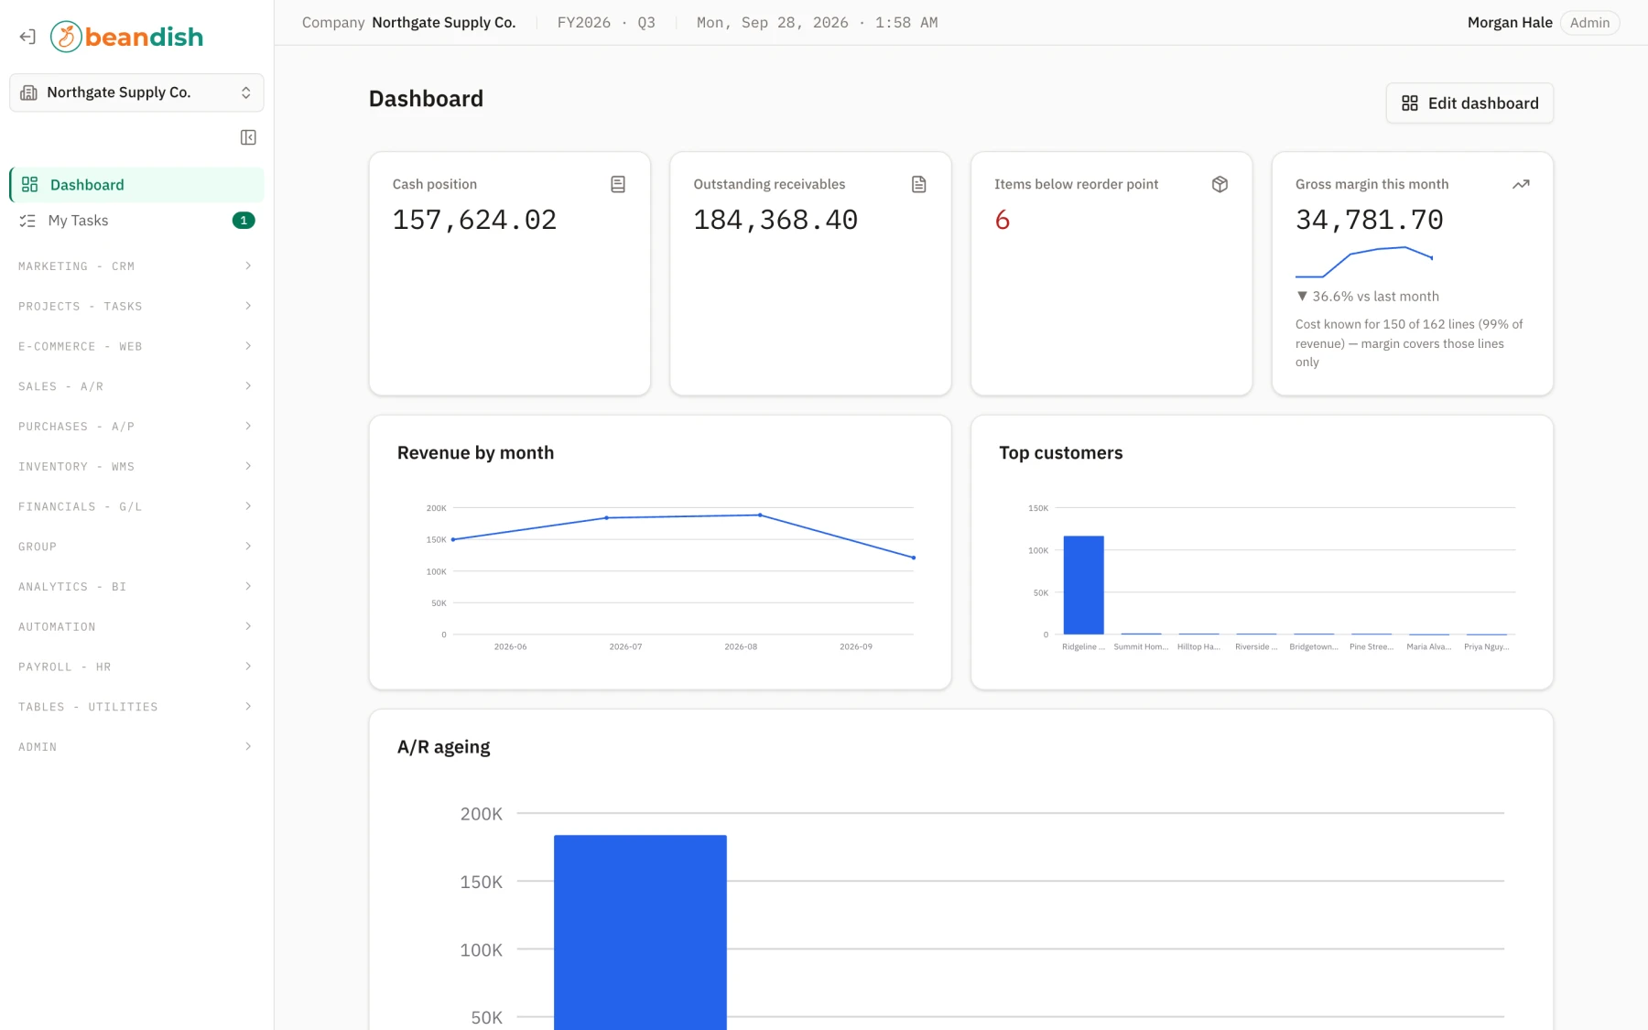The image size is (1648, 1030).
Task: Expand the Marketing - CRM section
Action: (x=136, y=266)
